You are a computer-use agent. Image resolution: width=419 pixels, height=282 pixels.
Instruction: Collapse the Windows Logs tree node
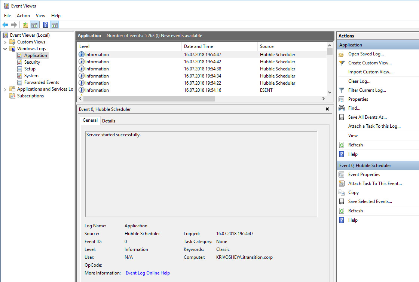tap(5, 49)
